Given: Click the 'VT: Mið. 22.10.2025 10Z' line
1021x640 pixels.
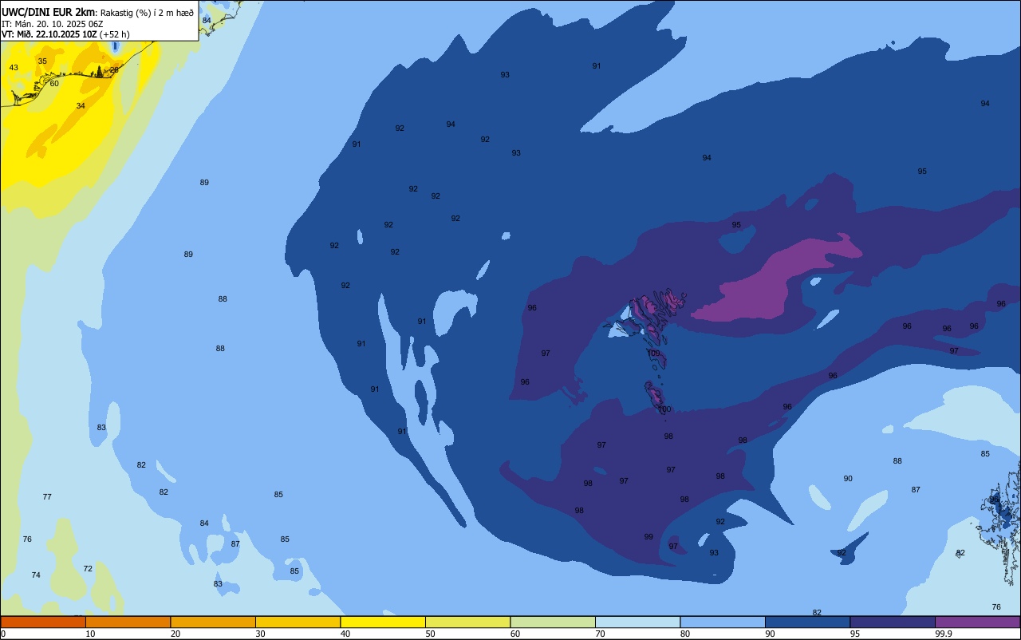Looking at the screenshot, I should [x=49, y=34].
